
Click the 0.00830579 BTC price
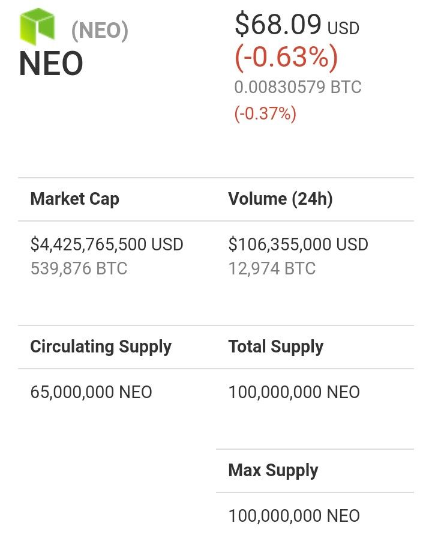(298, 87)
